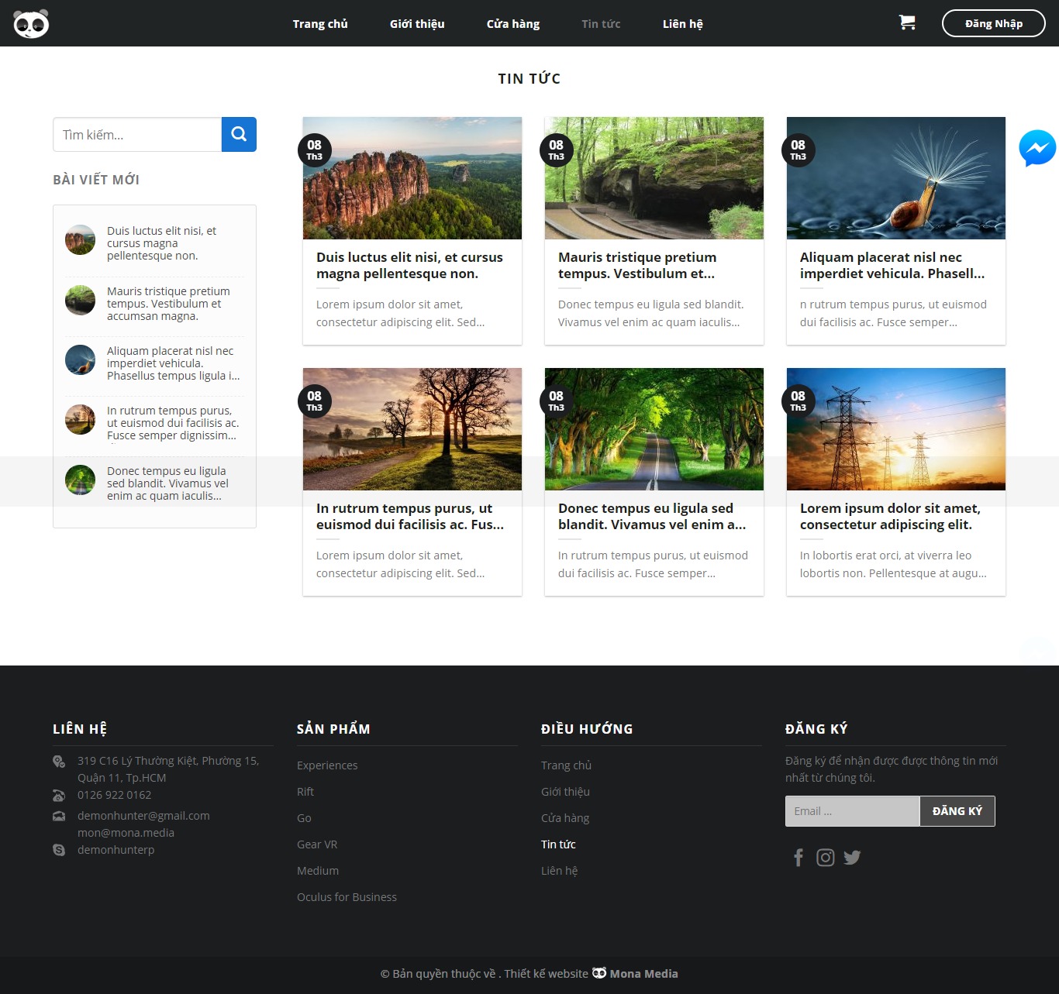Image resolution: width=1059 pixels, height=994 pixels.
Task: Open Gear VR footer product link
Action: (x=317, y=844)
